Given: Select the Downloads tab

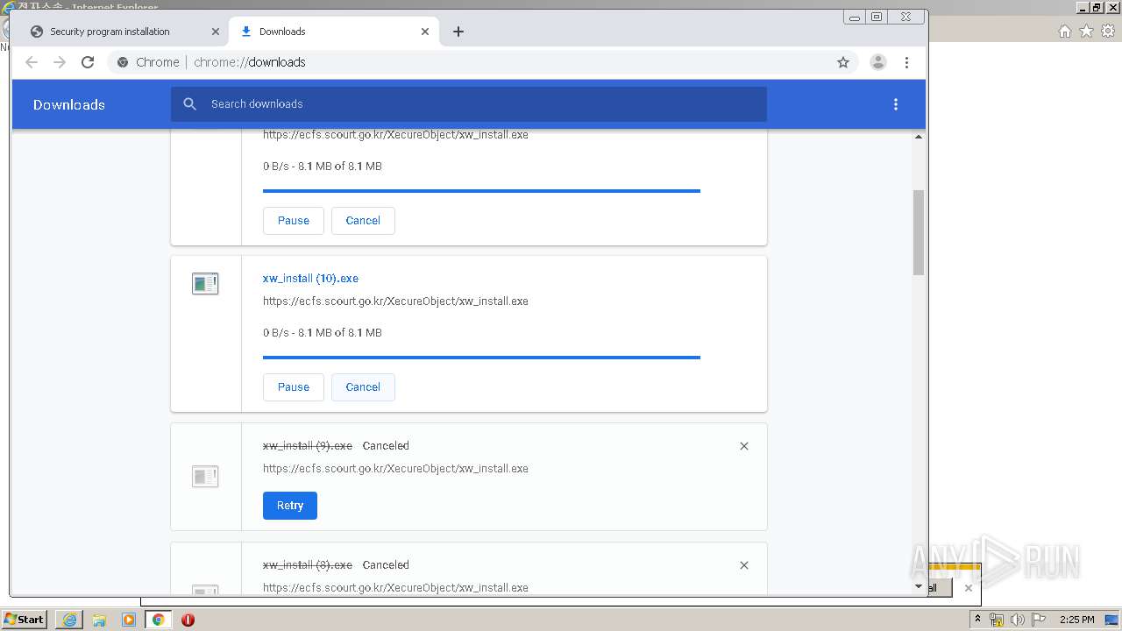Looking at the screenshot, I should (333, 32).
